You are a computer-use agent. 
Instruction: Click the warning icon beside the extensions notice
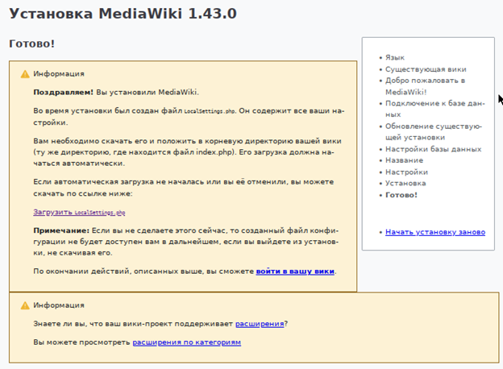click(25, 305)
